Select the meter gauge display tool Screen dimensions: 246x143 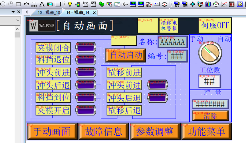[x=216, y=4]
